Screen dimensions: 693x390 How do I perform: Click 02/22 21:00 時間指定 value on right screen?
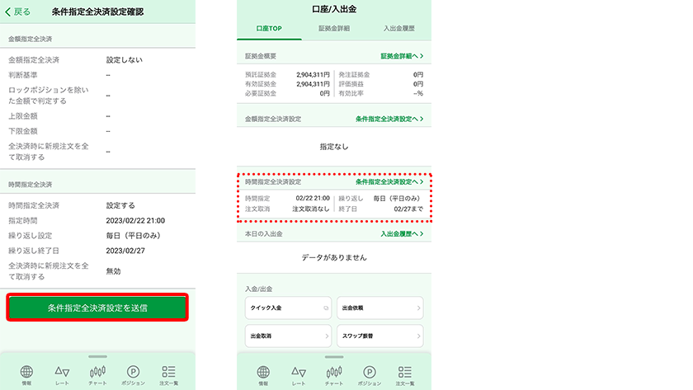313,199
